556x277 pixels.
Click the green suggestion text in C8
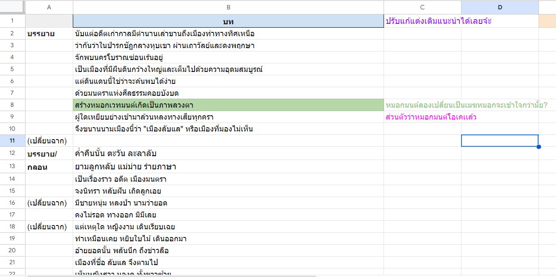click(x=466, y=105)
